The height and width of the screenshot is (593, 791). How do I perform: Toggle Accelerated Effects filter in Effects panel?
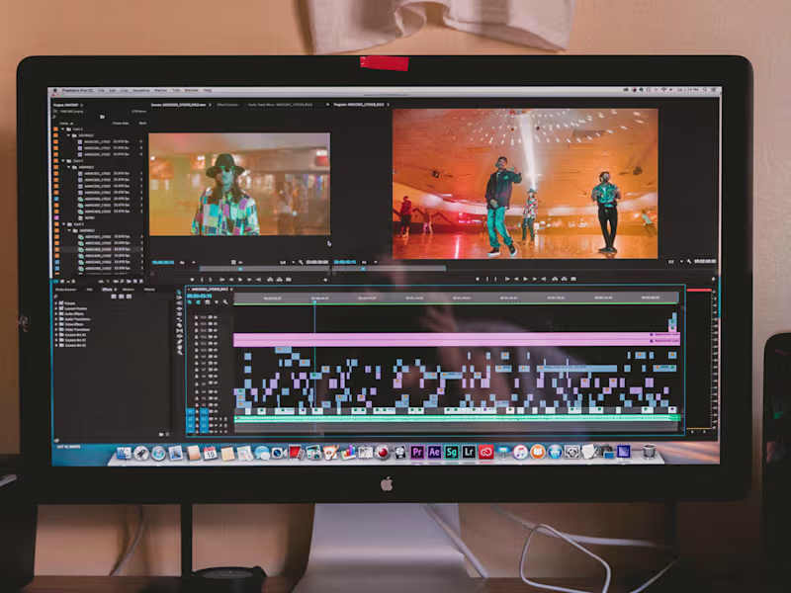click(x=114, y=296)
